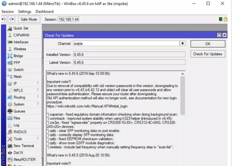Open the Channel dropdown arrow
The width and height of the screenshot is (232, 166).
[183, 43]
